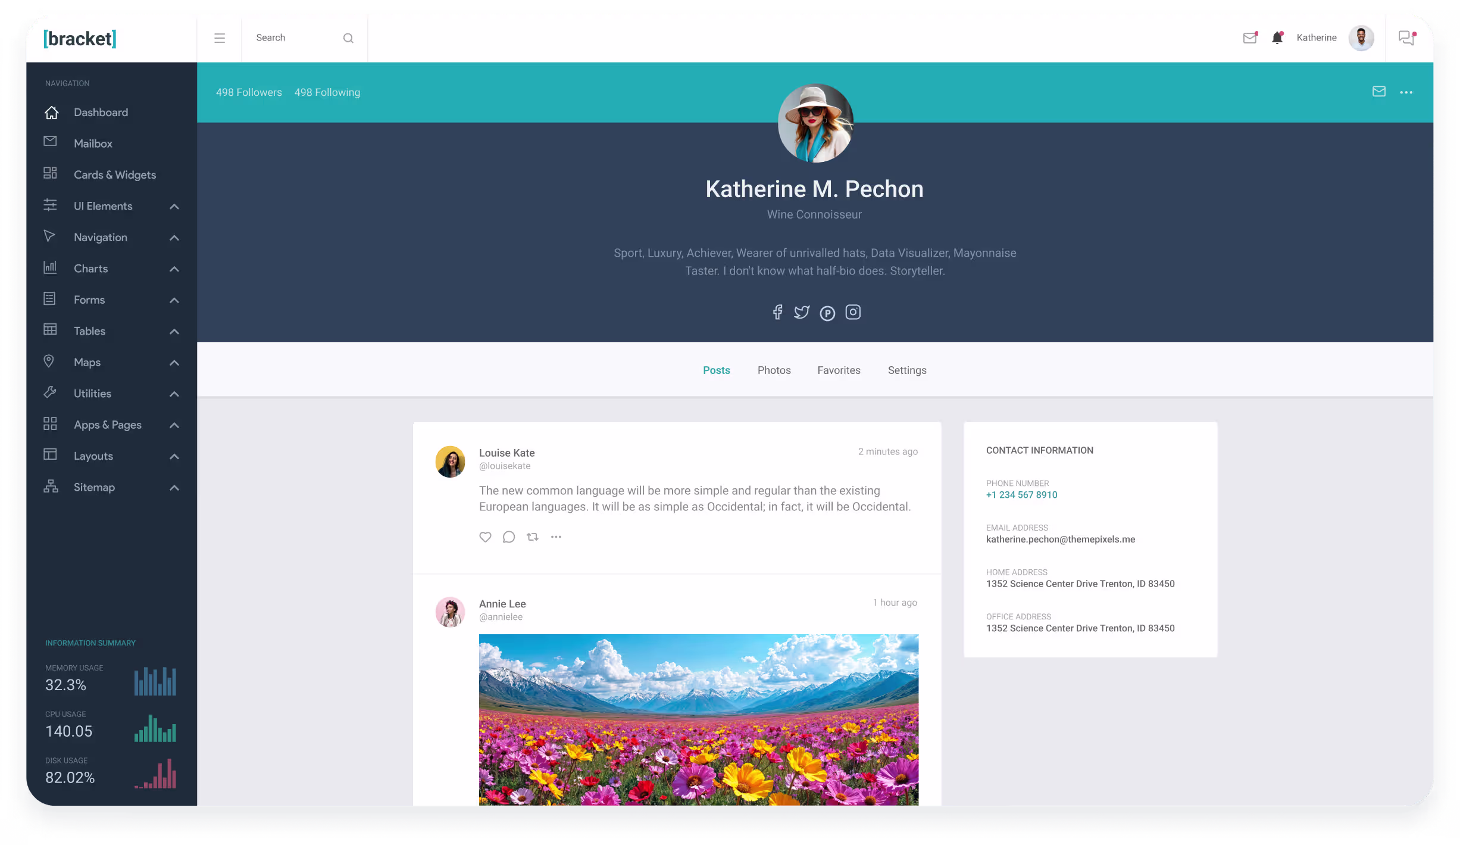This screenshot has height=845, width=1460.
Task: Open more options on Louise Kate's post
Action: click(556, 537)
